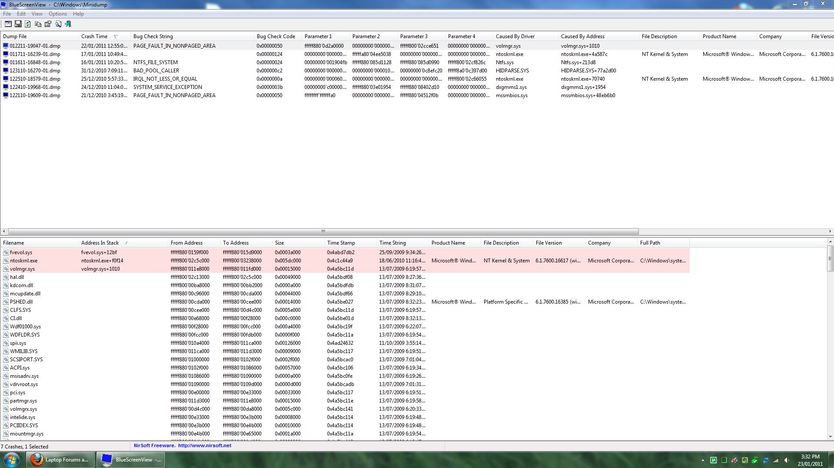This screenshot has height=468, width=834.
Task: Open the network signal tray icon
Action: coord(776,460)
